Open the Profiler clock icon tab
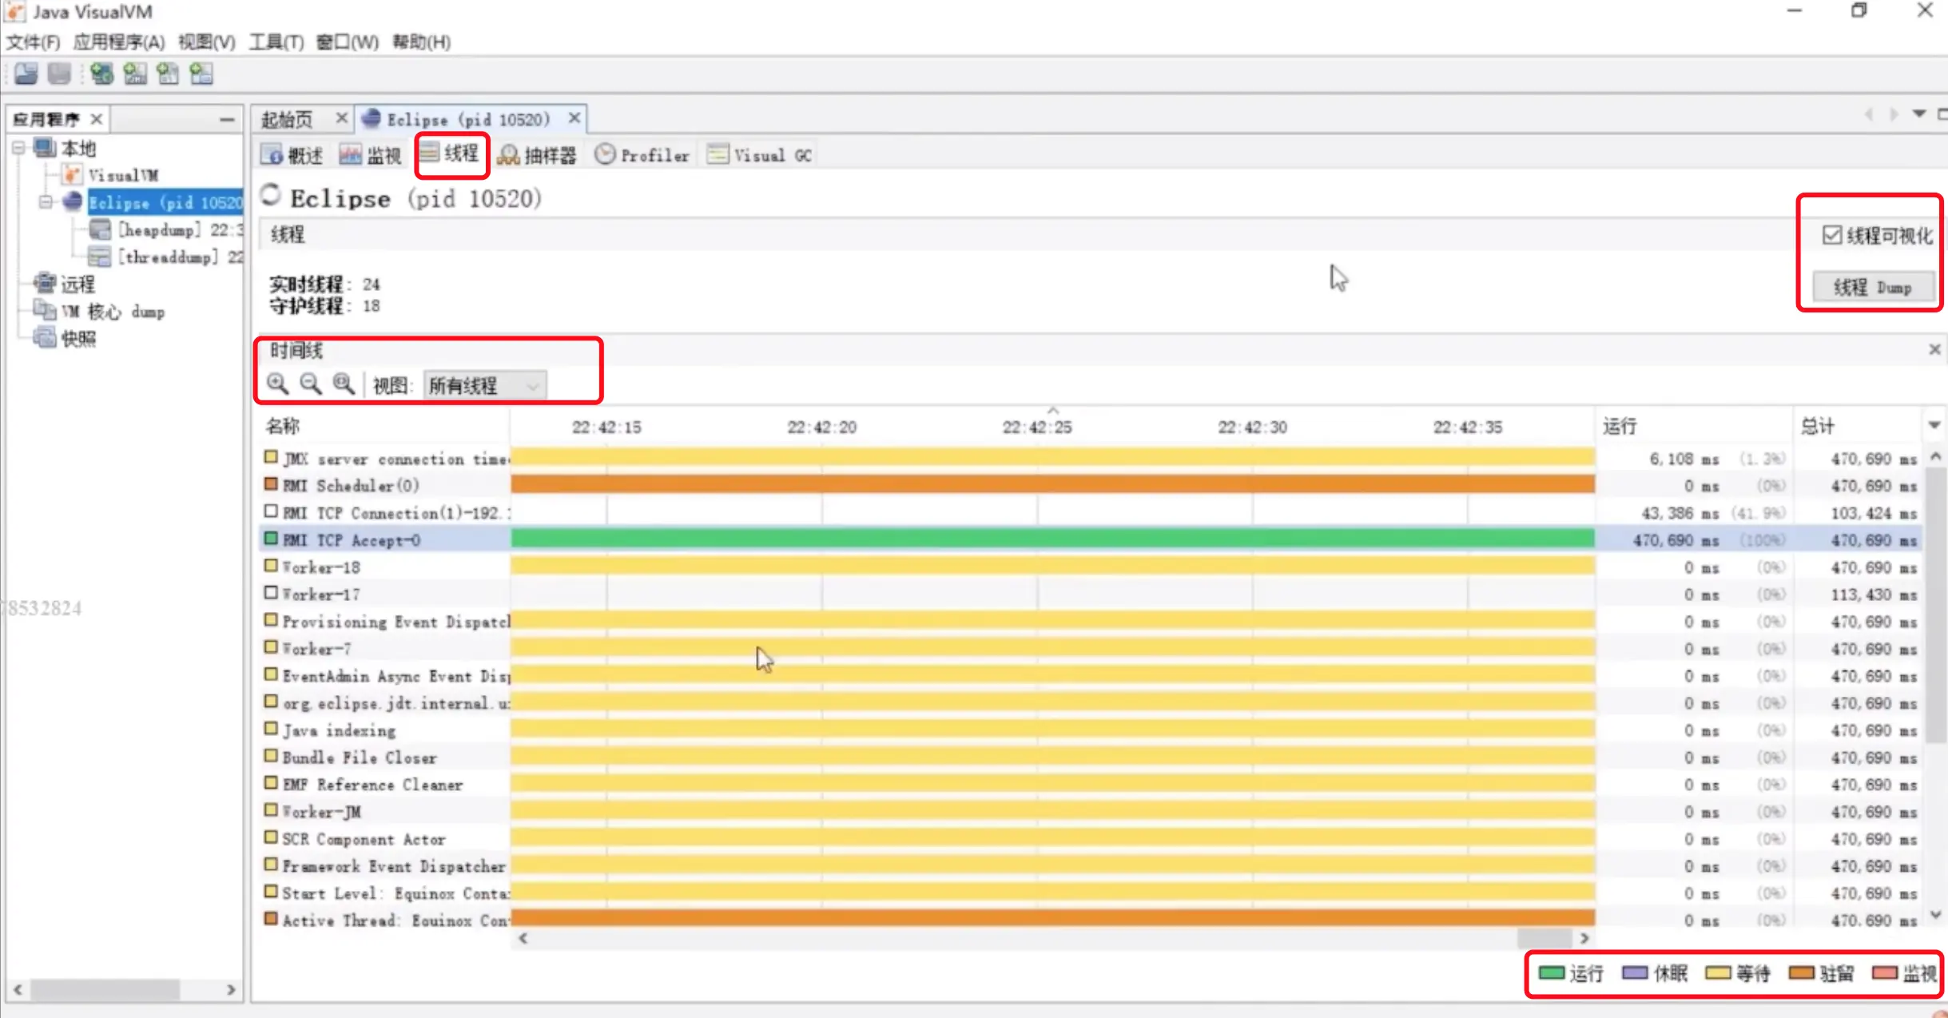 [x=605, y=154]
